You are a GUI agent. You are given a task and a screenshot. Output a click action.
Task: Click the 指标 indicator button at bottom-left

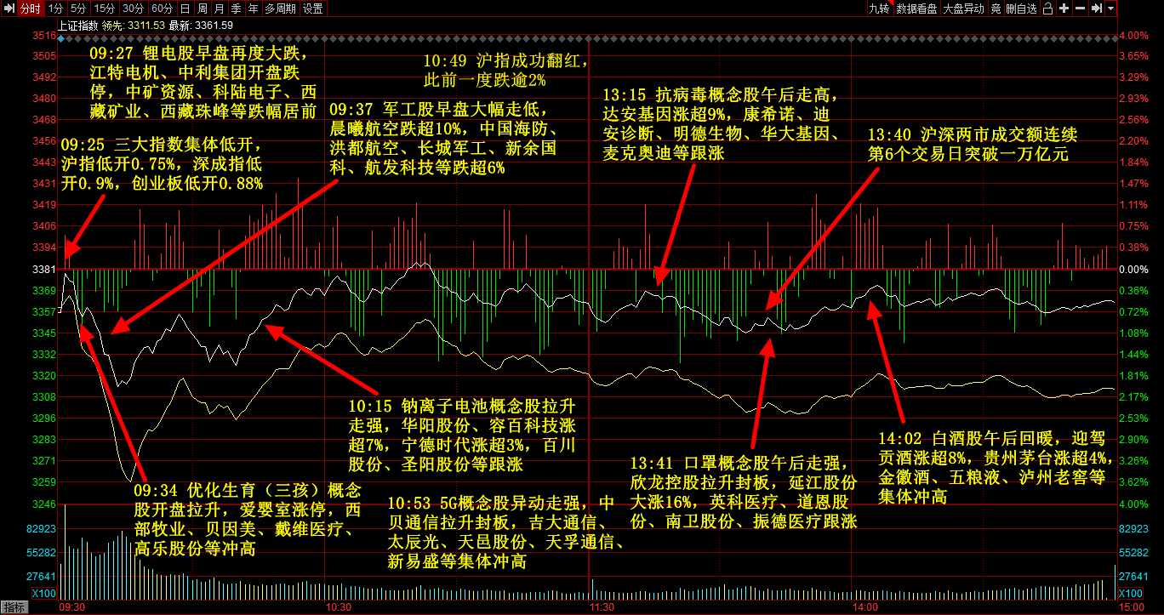click(x=14, y=607)
